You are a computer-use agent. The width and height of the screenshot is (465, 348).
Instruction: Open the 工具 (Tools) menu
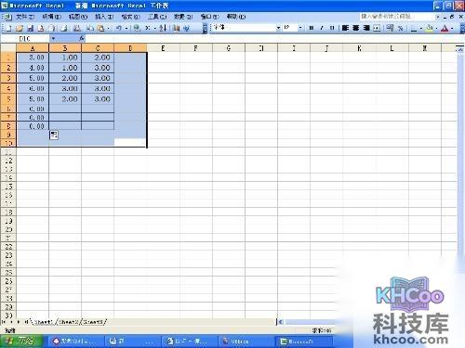click(157, 17)
